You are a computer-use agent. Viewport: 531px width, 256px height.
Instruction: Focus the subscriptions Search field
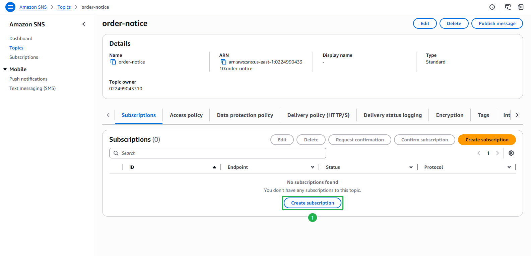(218, 153)
